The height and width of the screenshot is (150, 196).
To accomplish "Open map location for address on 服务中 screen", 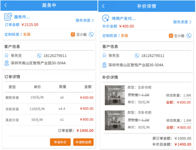I will coord(7,63).
